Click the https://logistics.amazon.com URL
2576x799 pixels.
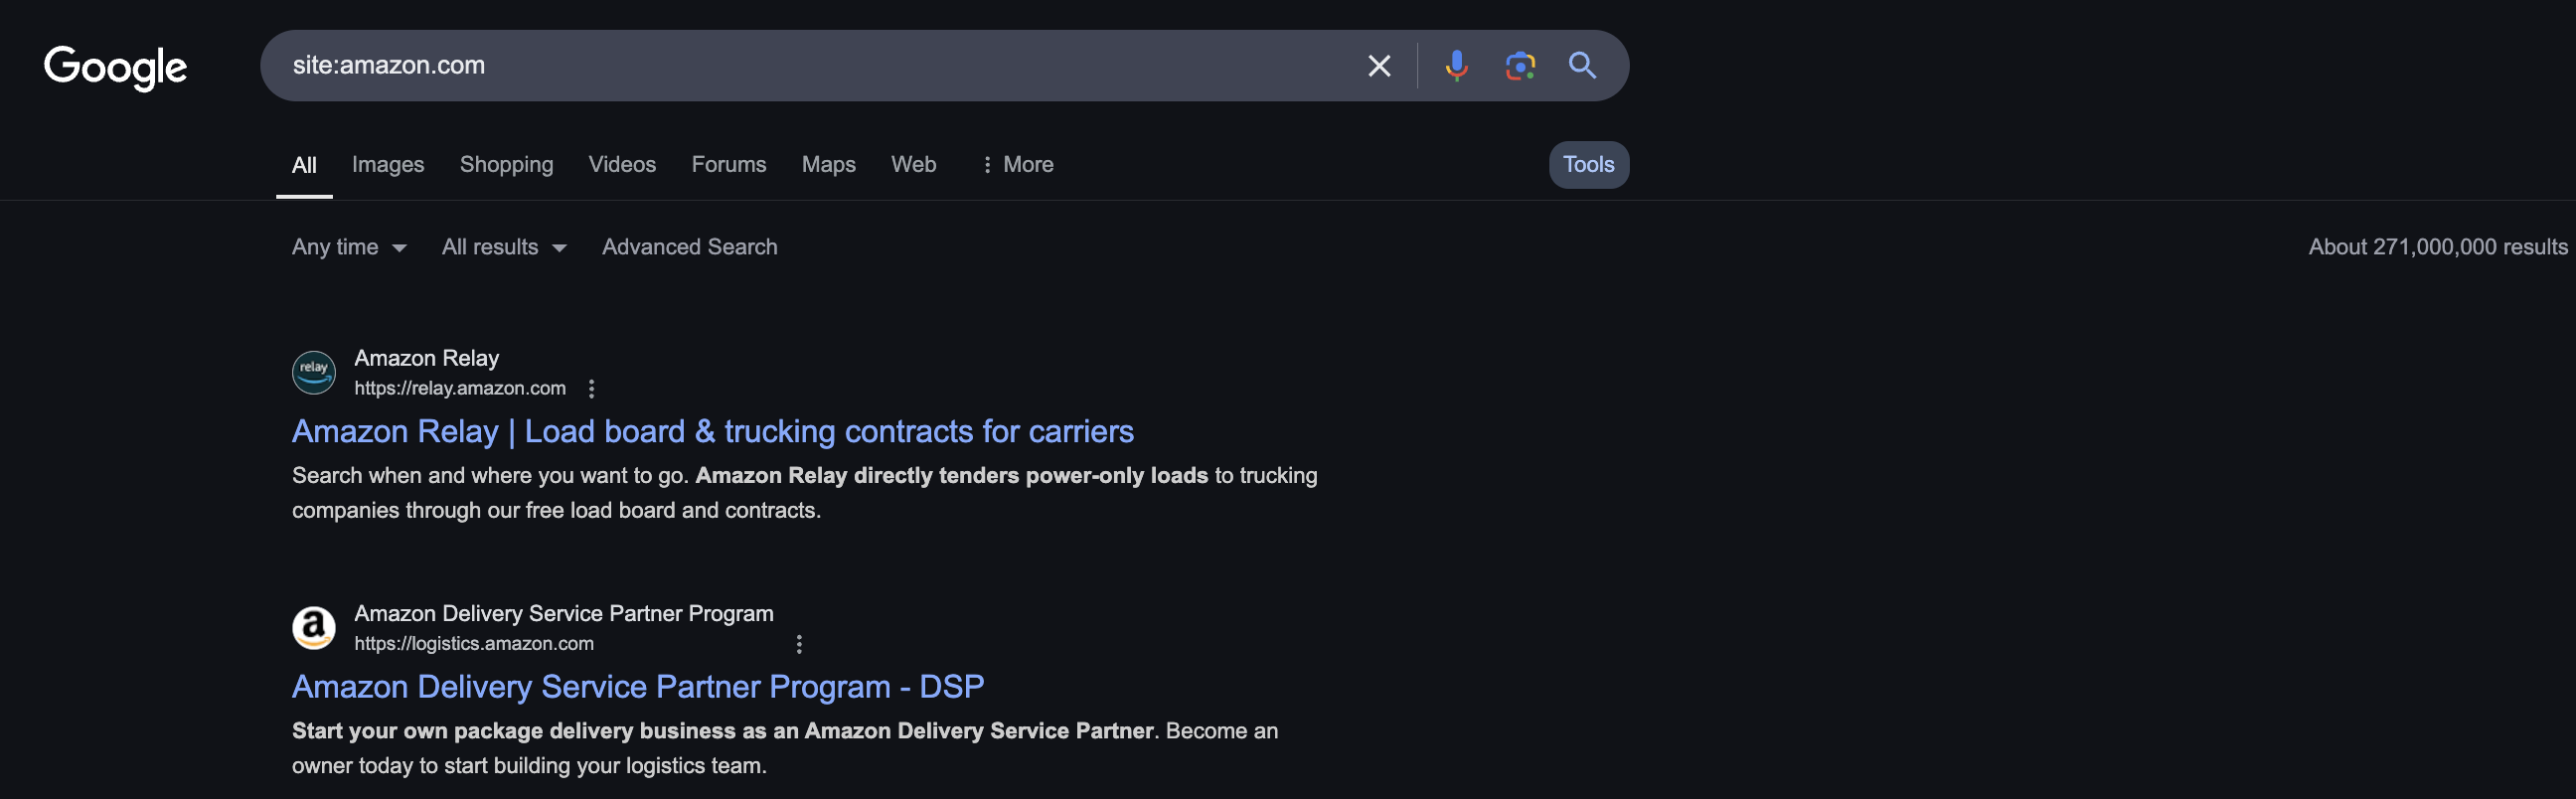pyautogui.click(x=473, y=644)
